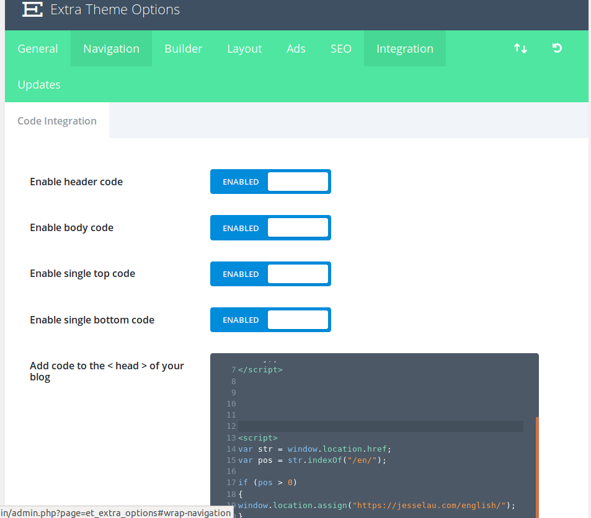Click the Integration tab
The height and width of the screenshot is (518, 591).
[404, 48]
